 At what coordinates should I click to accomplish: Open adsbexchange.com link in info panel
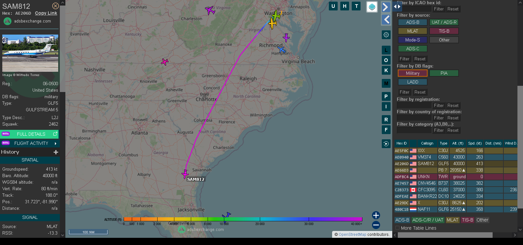[x=32, y=21]
